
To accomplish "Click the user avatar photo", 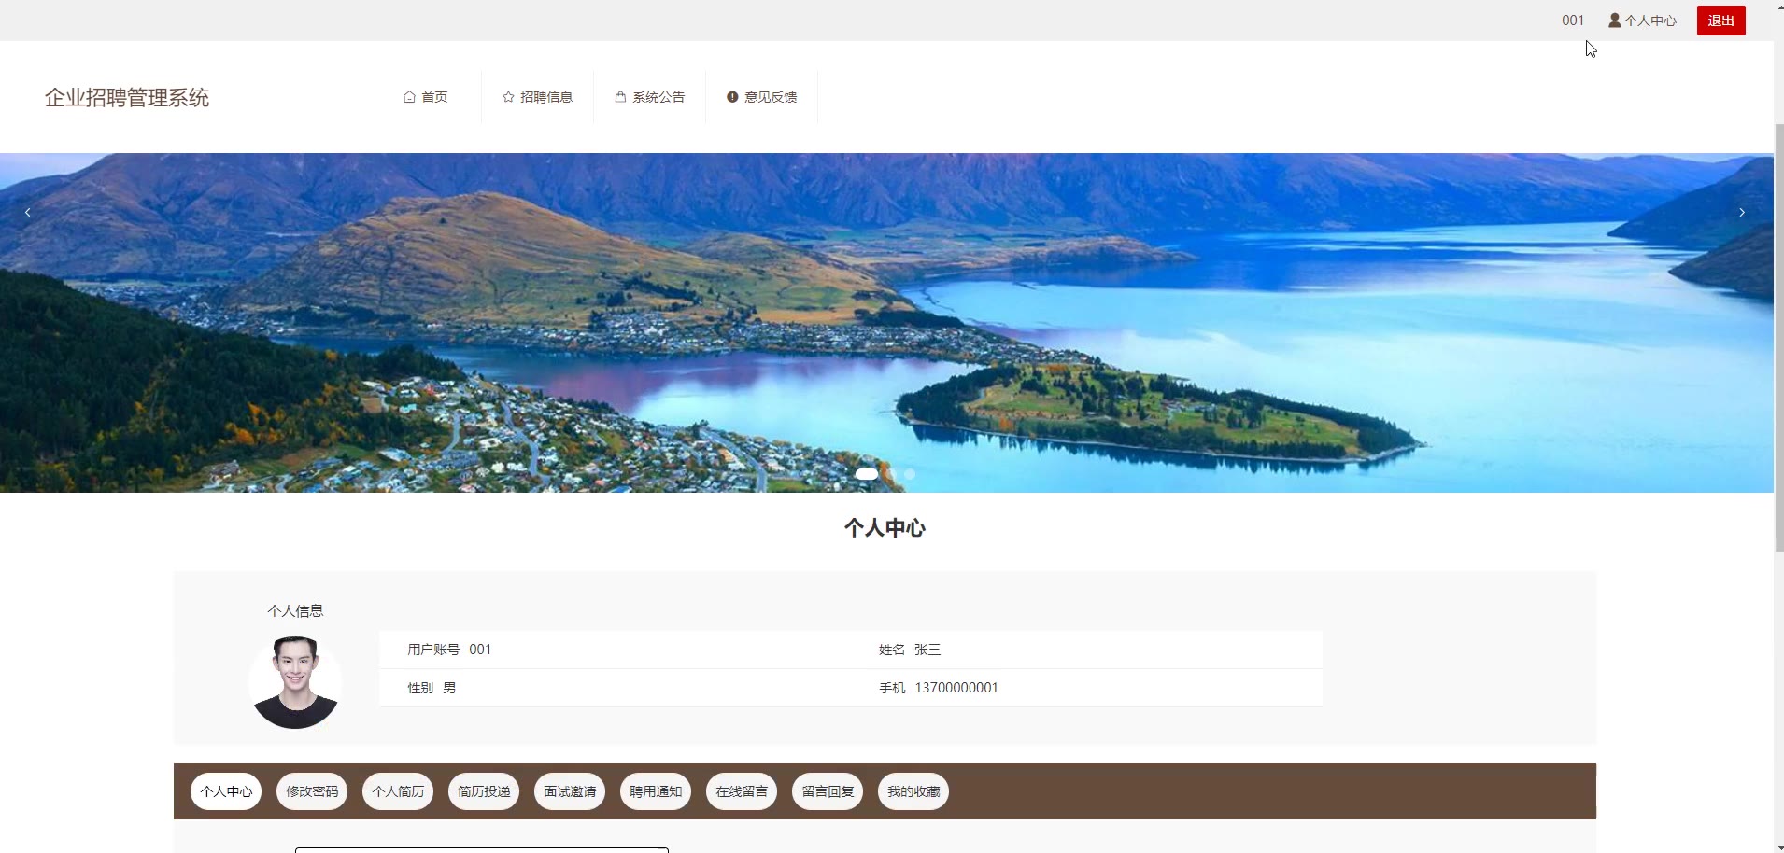I will [295, 682].
